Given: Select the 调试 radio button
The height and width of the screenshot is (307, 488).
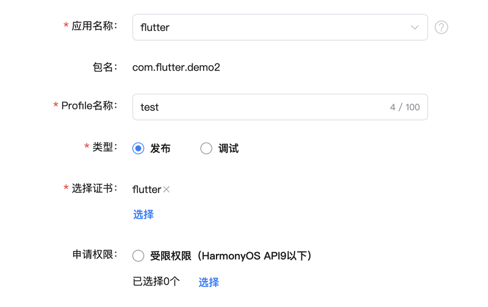Looking at the screenshot, I should tap(206, 148).
